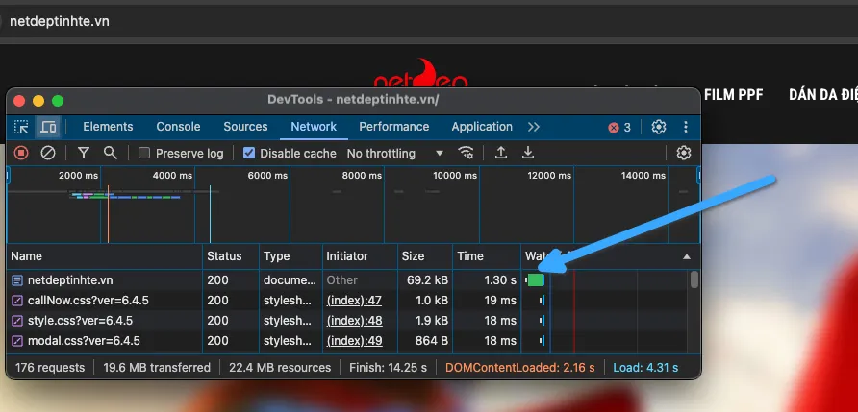Click the request list vertical scrollbar
The width and height of the screenshot is (858, 412).
tap(694, 279)
